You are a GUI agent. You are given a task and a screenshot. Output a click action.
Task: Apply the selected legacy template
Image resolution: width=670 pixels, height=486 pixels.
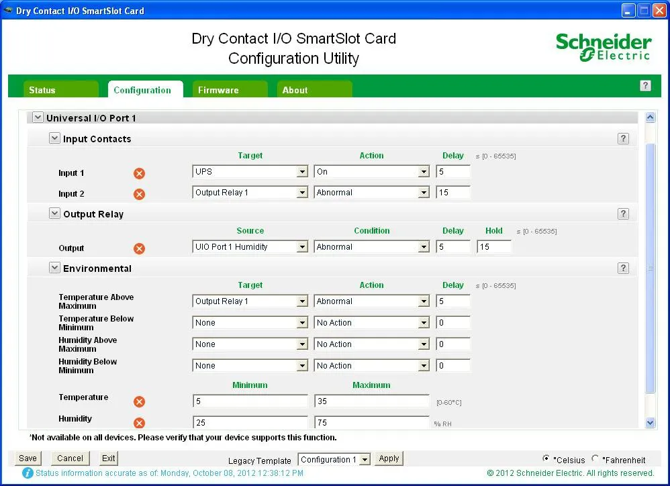(x=389, y=458)
